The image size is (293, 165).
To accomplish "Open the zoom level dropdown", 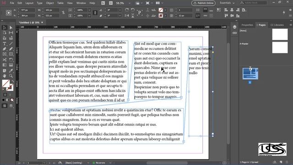I will (x=130, y=3).
